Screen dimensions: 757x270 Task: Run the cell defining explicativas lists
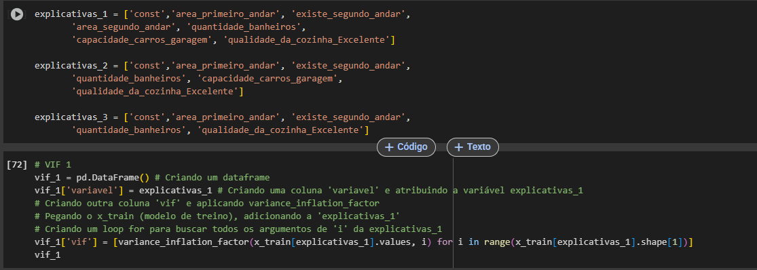click(17, 14)
